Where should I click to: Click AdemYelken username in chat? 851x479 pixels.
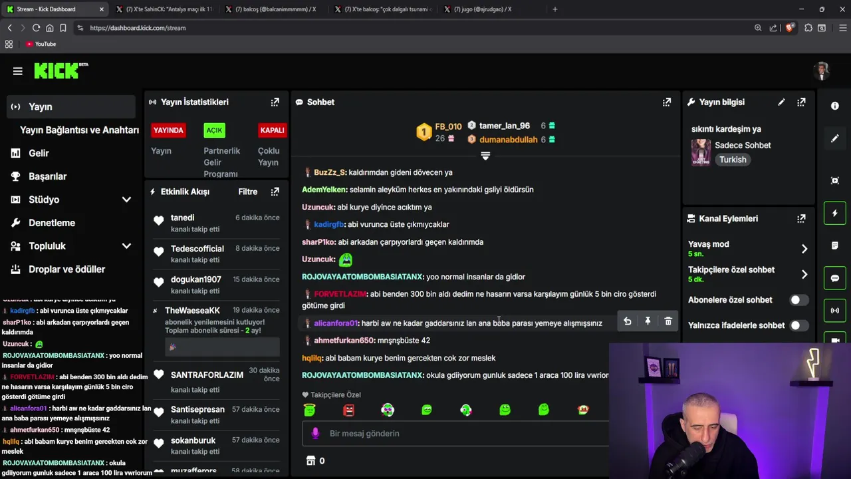[324, 190]
